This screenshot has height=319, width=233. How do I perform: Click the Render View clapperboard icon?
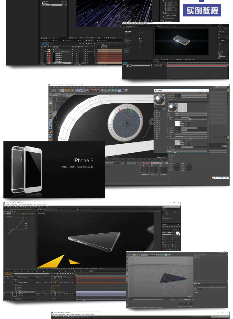tap(91, 90)
